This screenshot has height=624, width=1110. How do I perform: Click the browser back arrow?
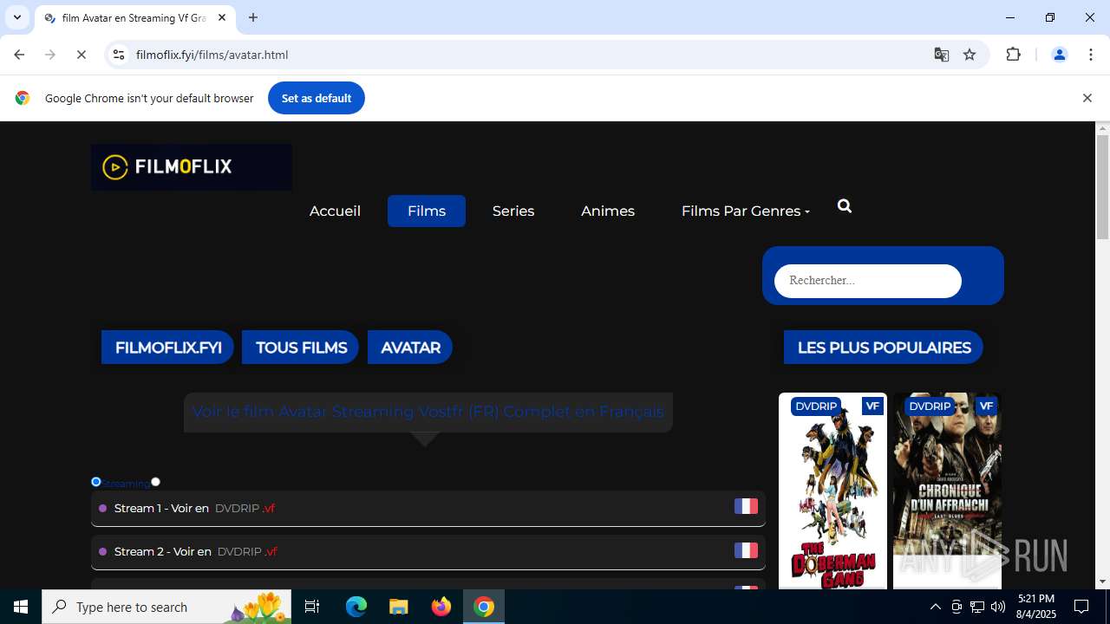pos(19,55)
